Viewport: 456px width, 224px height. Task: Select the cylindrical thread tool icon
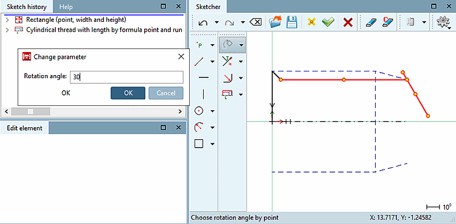coord(227,94)
